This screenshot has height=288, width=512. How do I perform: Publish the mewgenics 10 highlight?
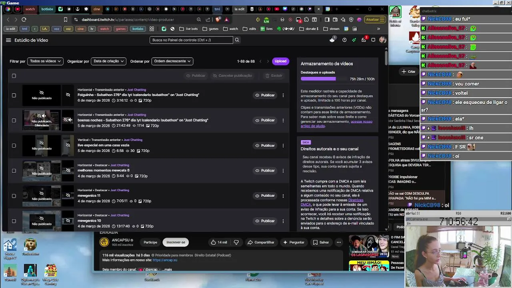[x=265, y=221]
